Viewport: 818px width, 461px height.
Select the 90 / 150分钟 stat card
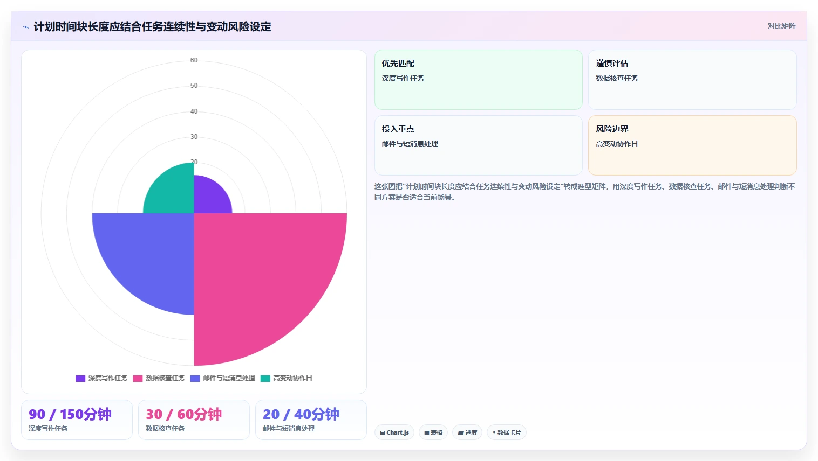click(77, 420)
